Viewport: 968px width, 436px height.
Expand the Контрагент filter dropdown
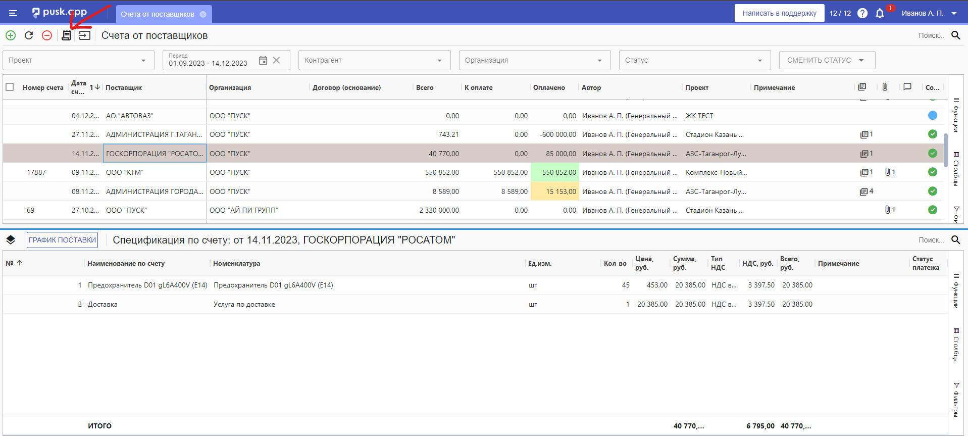coord(439,61)
